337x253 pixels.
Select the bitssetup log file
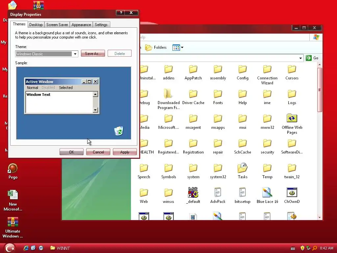[243, 196]
